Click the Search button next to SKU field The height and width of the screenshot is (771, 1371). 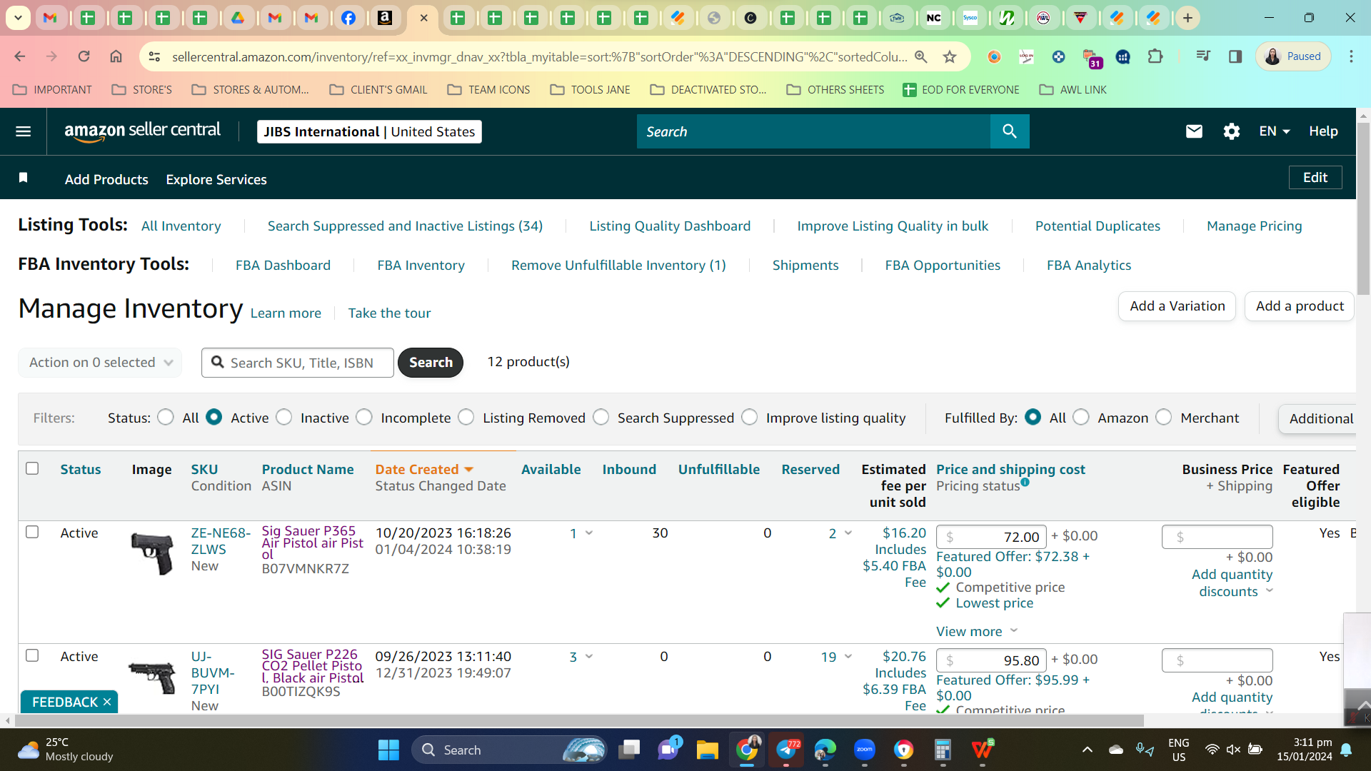tap(431, 362)
